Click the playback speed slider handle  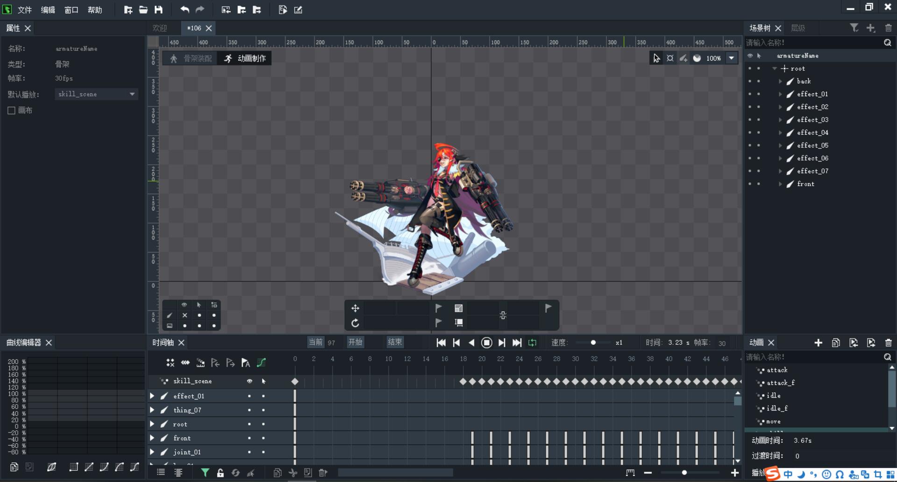click(593, 342)
